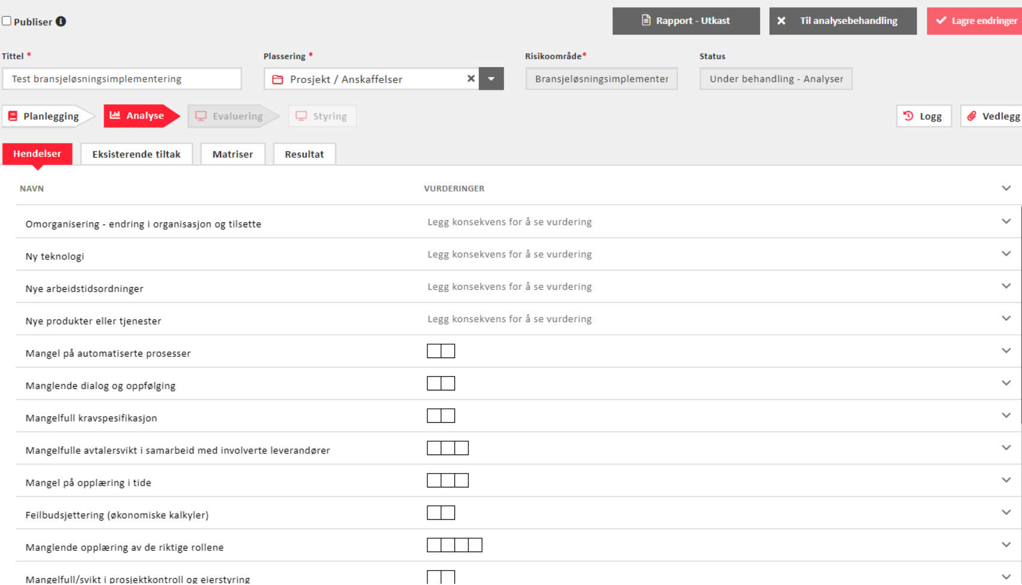Open the Styring phase step
Image resolution: width=1022 pixels, height=585 pixels.
click(322, 116)
